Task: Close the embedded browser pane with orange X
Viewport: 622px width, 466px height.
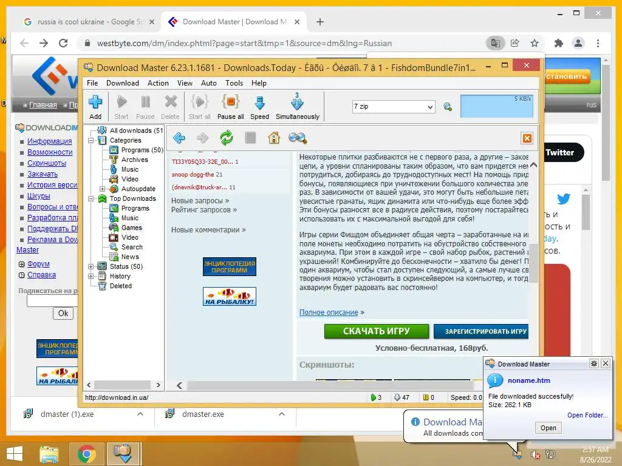Action: (x=527, y=138)
